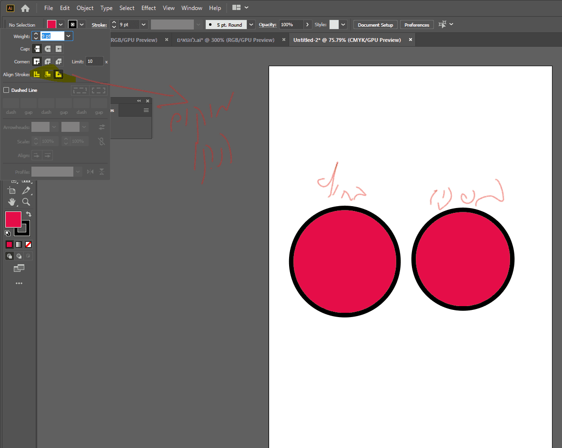Viewport: 562px width, 448px height.
Task: Select the Zoom tool
Action: [x=26, y=202]
